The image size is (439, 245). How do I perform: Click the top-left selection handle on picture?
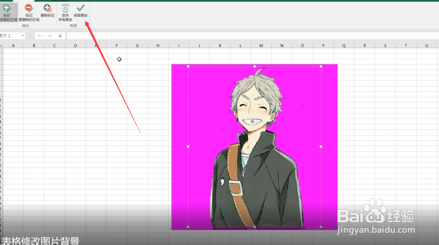coord(188,67)
